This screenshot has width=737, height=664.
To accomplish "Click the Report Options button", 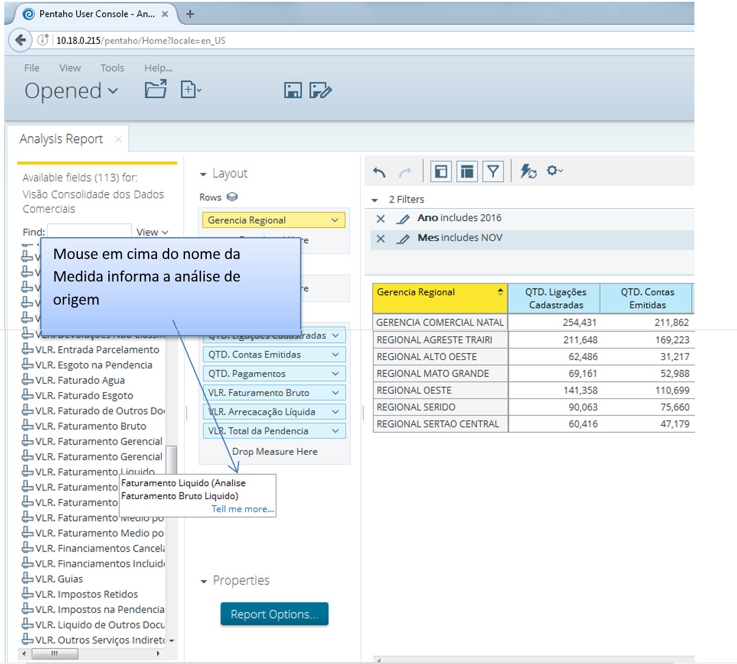I will point(274,614).
